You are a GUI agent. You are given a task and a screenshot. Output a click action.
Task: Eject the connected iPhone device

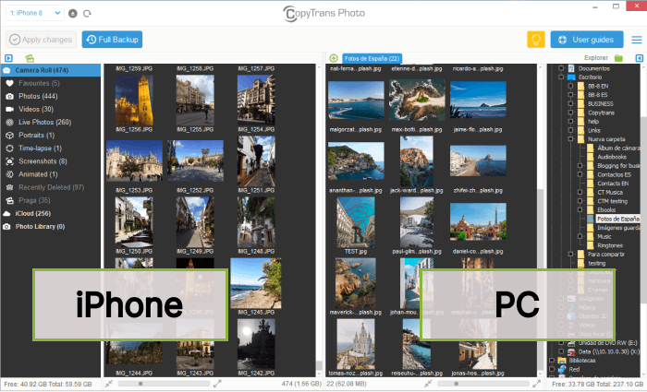(x=73, y=14)
